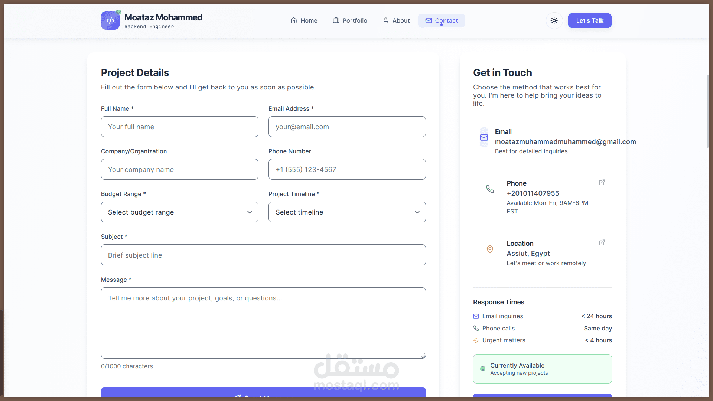The width and height of the screenshot is (713, 401).
Task: Go to the Portfolio nav item
Action: point(350,20)
